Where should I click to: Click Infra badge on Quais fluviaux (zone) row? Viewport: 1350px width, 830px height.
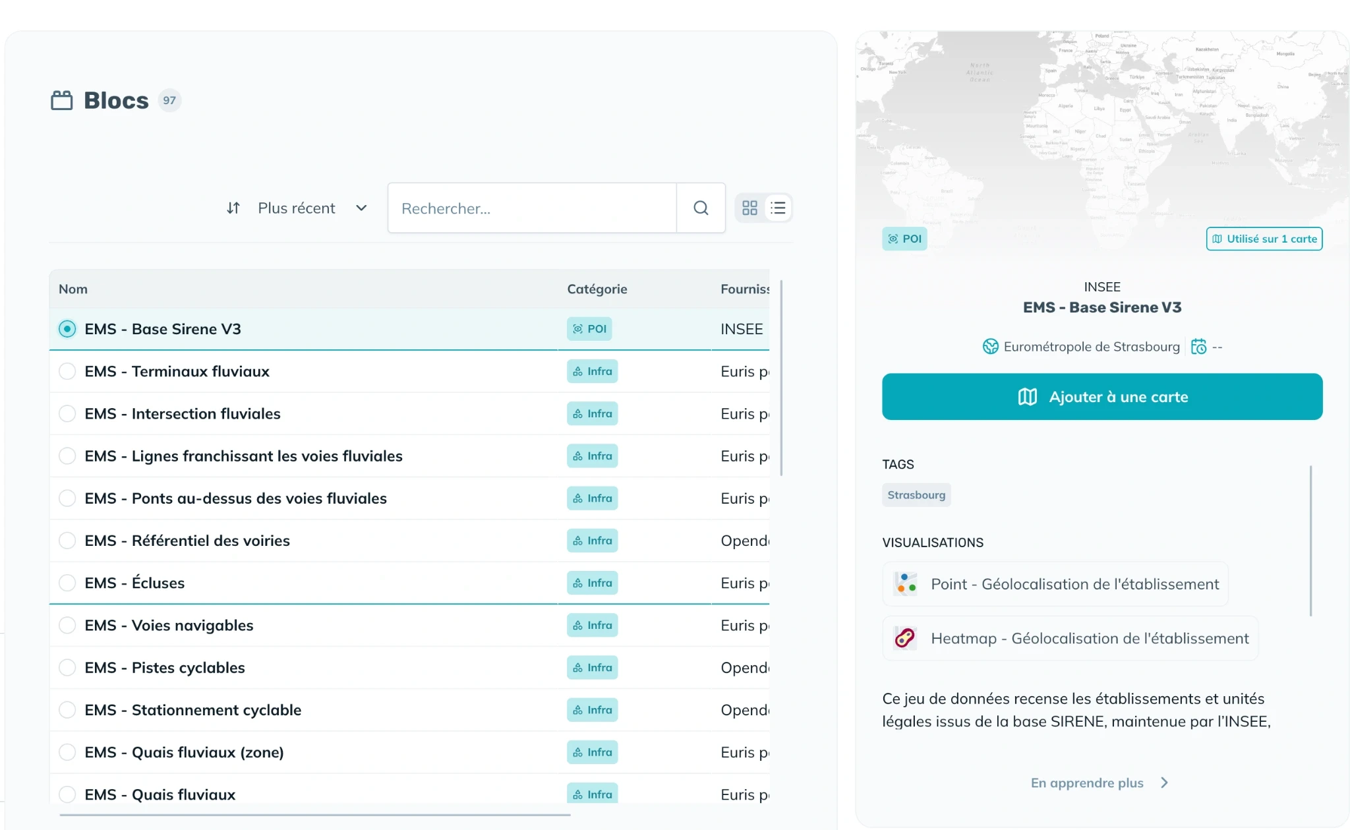[x=592, y=752]
